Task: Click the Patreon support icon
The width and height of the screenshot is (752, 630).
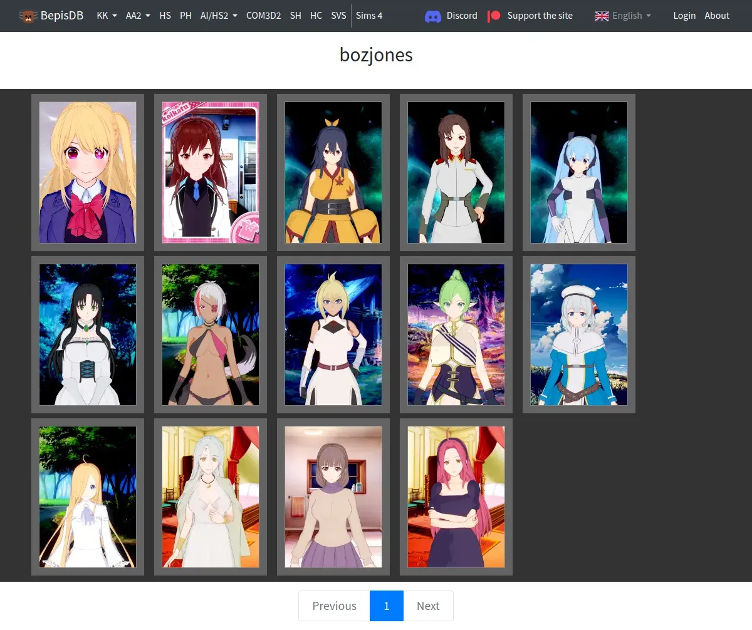Action: [x=494, y=16]
